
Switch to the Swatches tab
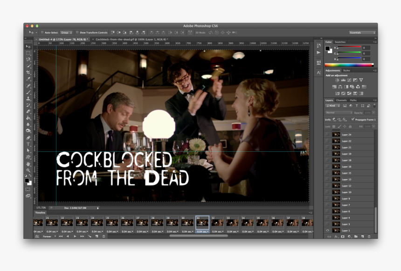click(x=340, y=42)
